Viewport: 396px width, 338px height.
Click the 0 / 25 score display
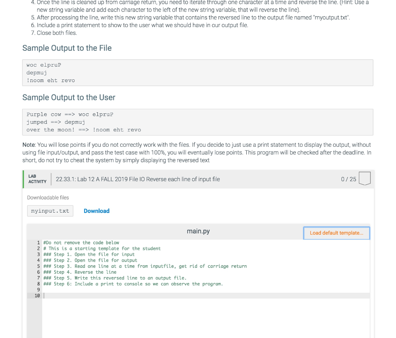click(349, 178)
